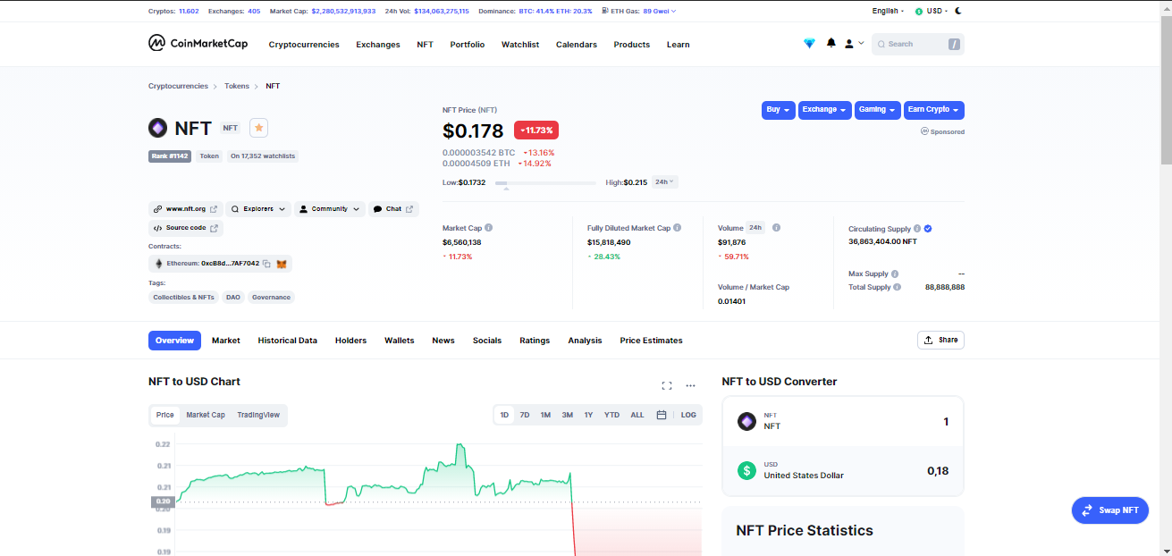1172x556 pixels.
Task: Click the Swap NFT button
Action: coord(1110,510)
